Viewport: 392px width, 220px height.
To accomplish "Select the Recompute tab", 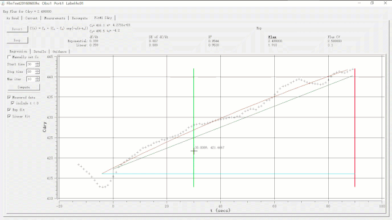I will [80, 18].
